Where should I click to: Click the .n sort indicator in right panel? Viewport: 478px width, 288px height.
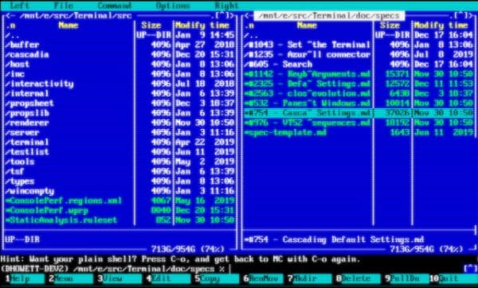click(x=249, y=25)
